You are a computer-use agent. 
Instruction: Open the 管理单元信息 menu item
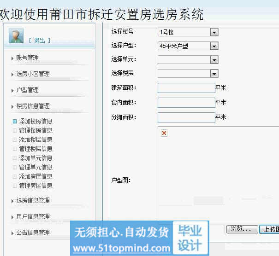(36, 167)
